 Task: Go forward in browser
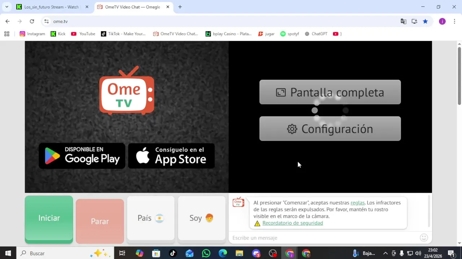[x=20, y=21]
